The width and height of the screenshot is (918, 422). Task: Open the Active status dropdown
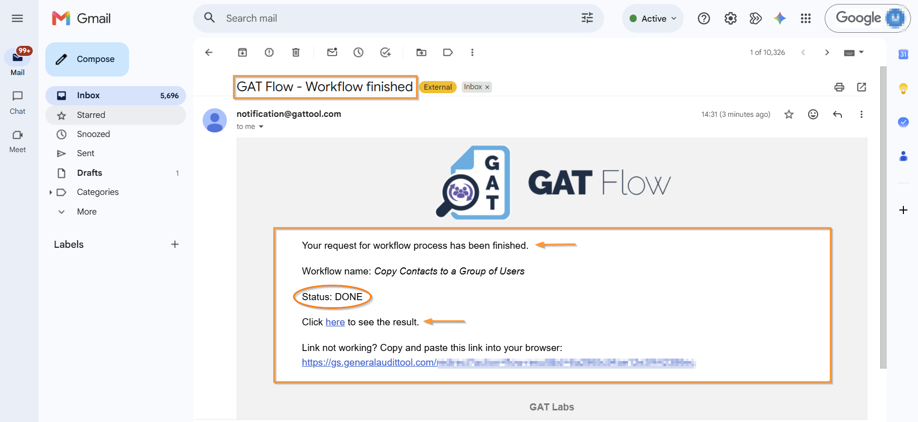[653, 19]
